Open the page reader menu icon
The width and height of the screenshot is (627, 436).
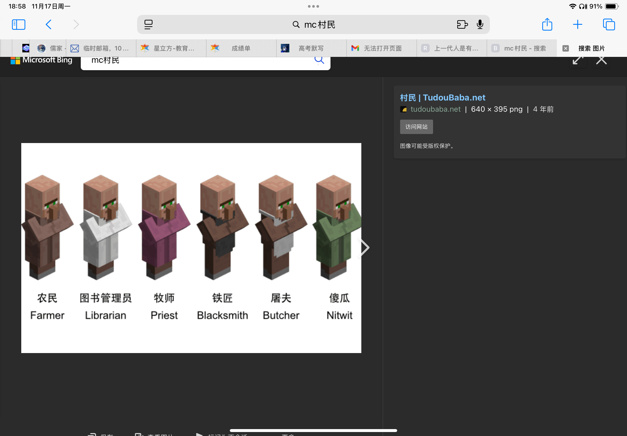point(149,24)
